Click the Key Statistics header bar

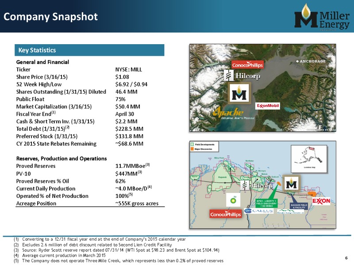[89, 50]
